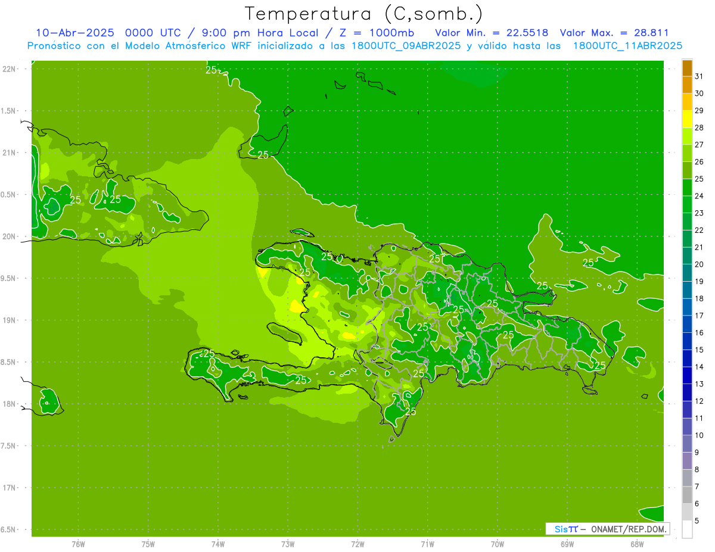Click the "71W" longitude label

[x=427, y=544]
